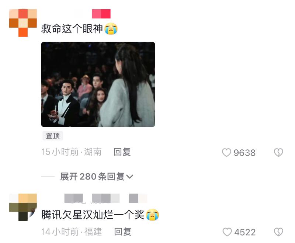Like the comment with 9638 likes
Screen dimensions: 295x243
click(x=226, y=152)
